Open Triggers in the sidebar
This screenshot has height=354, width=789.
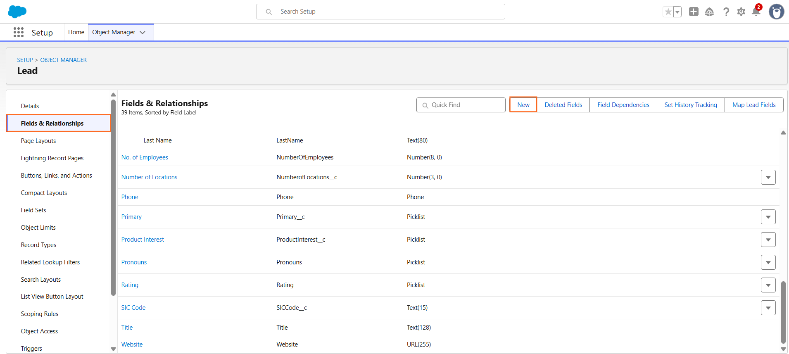click(31, 349)
